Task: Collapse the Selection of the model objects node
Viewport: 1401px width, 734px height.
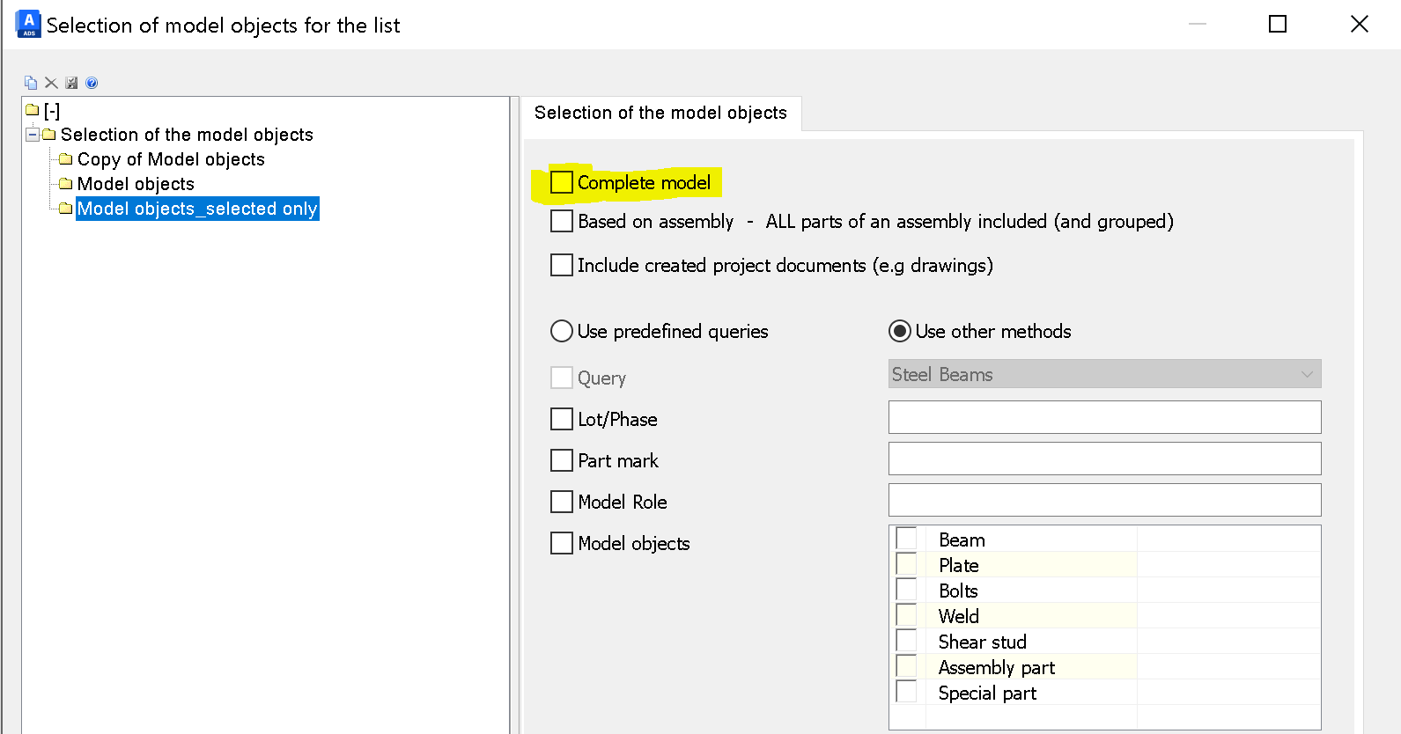Action: tap(33, 135)
